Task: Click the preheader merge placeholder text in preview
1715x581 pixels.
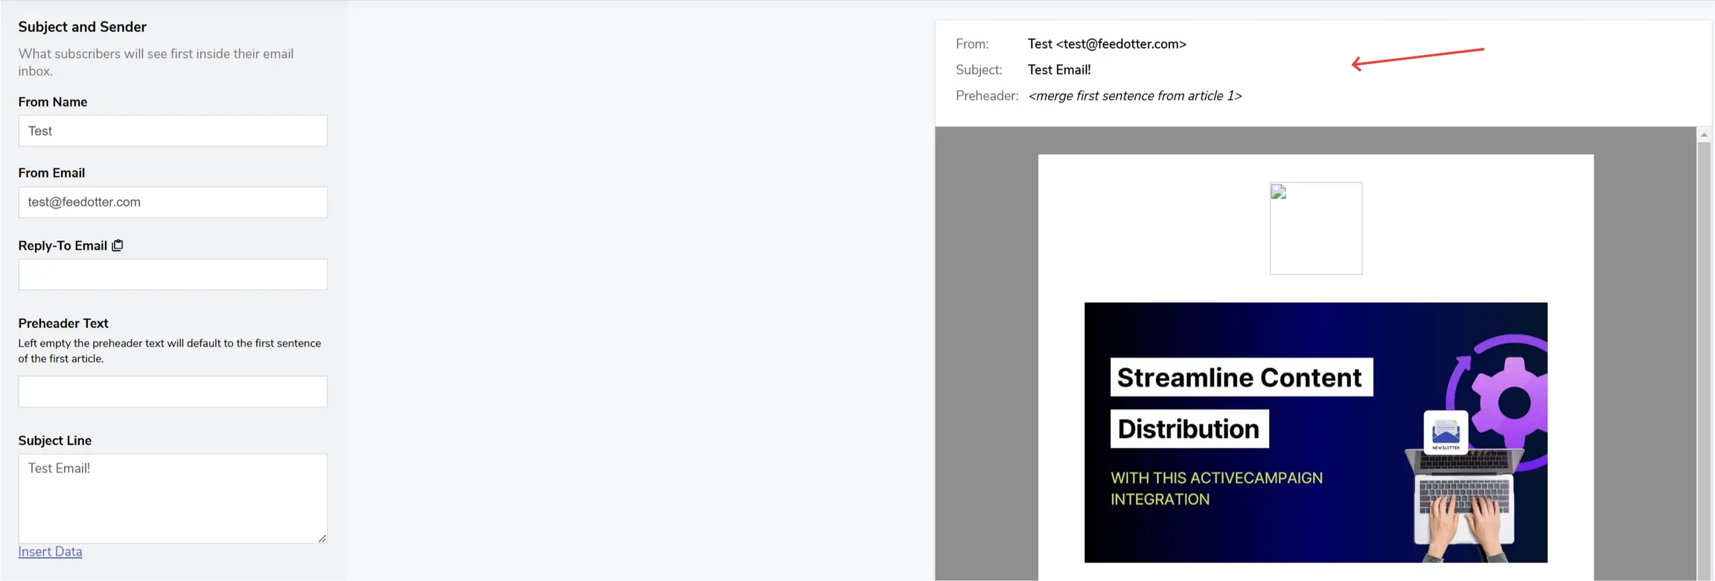Action: click(1134, 96)
